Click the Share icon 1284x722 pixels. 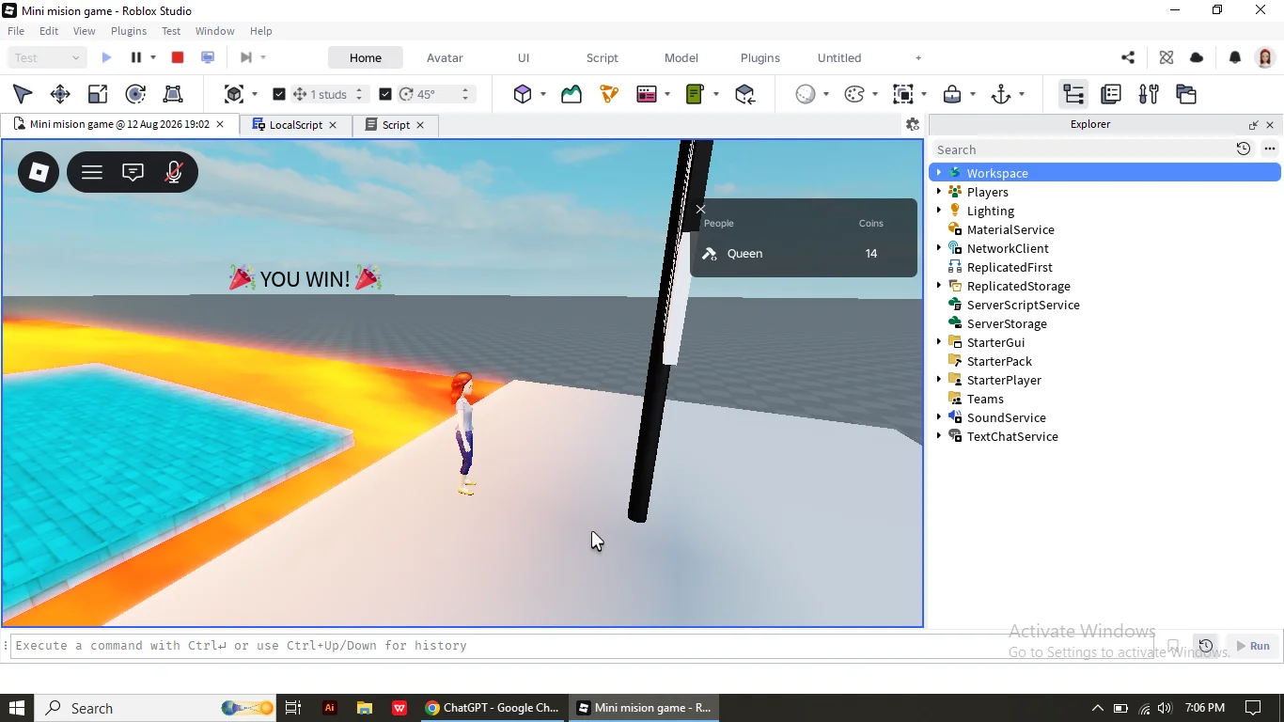click(1128, 57)
